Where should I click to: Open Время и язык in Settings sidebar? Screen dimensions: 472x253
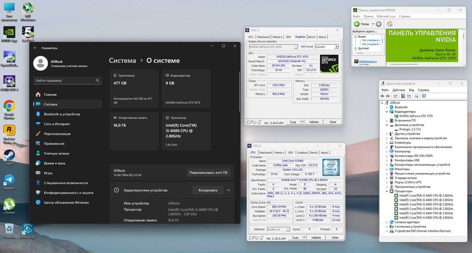coord(67,163)
